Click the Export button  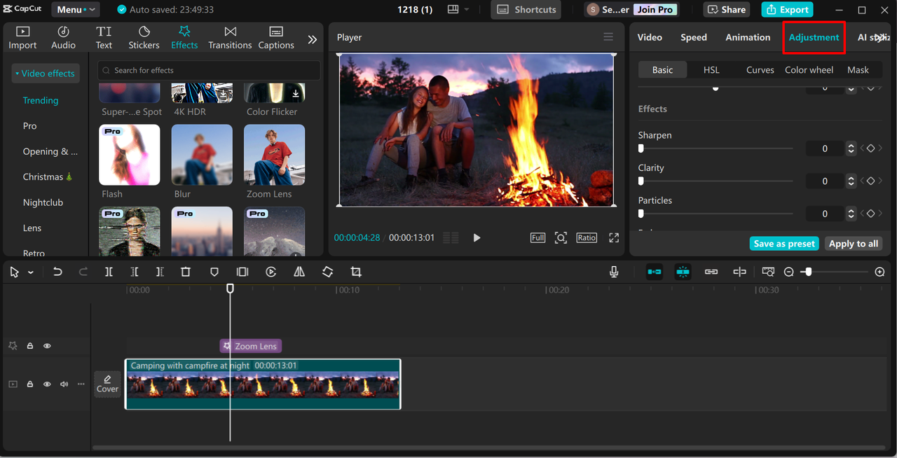coord(787,10)
